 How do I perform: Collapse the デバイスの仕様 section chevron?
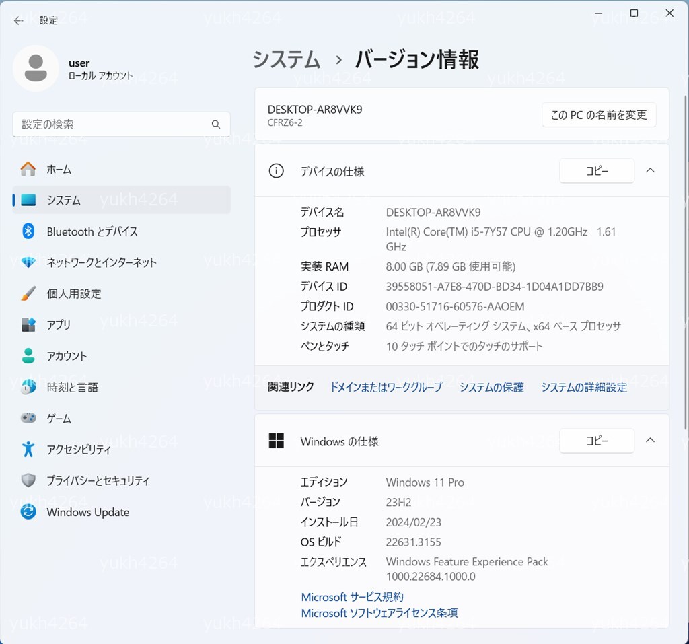click(650, 171)
